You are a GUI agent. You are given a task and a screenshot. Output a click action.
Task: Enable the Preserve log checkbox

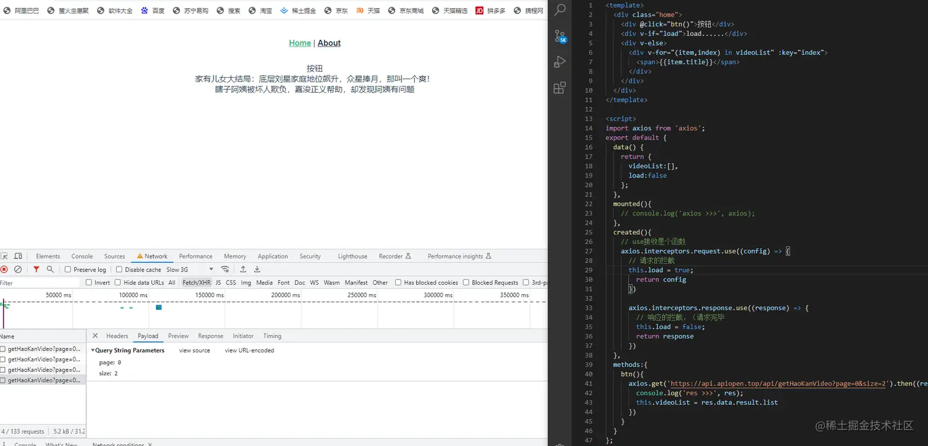(68, 270)
